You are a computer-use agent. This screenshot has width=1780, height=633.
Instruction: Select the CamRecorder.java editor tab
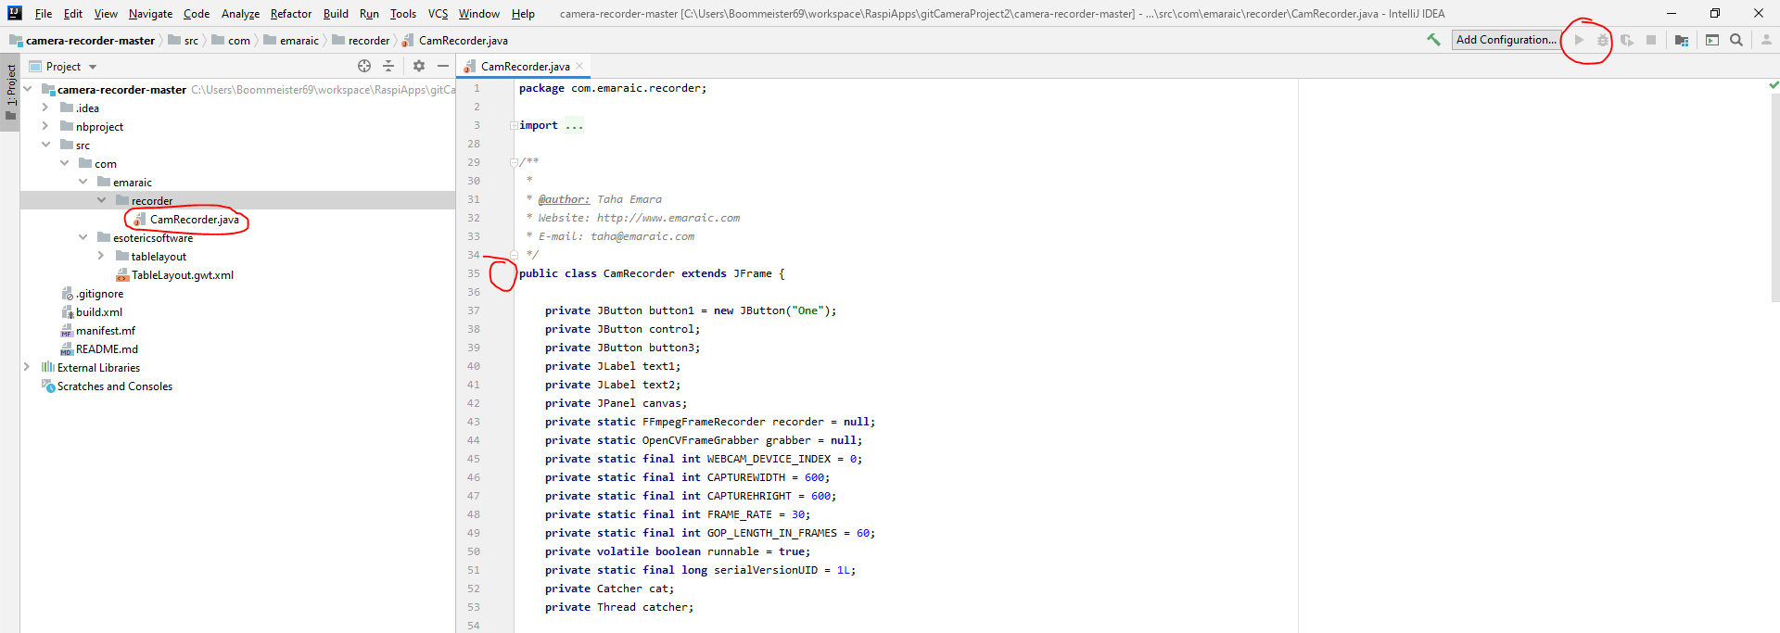tap(525, 67)
